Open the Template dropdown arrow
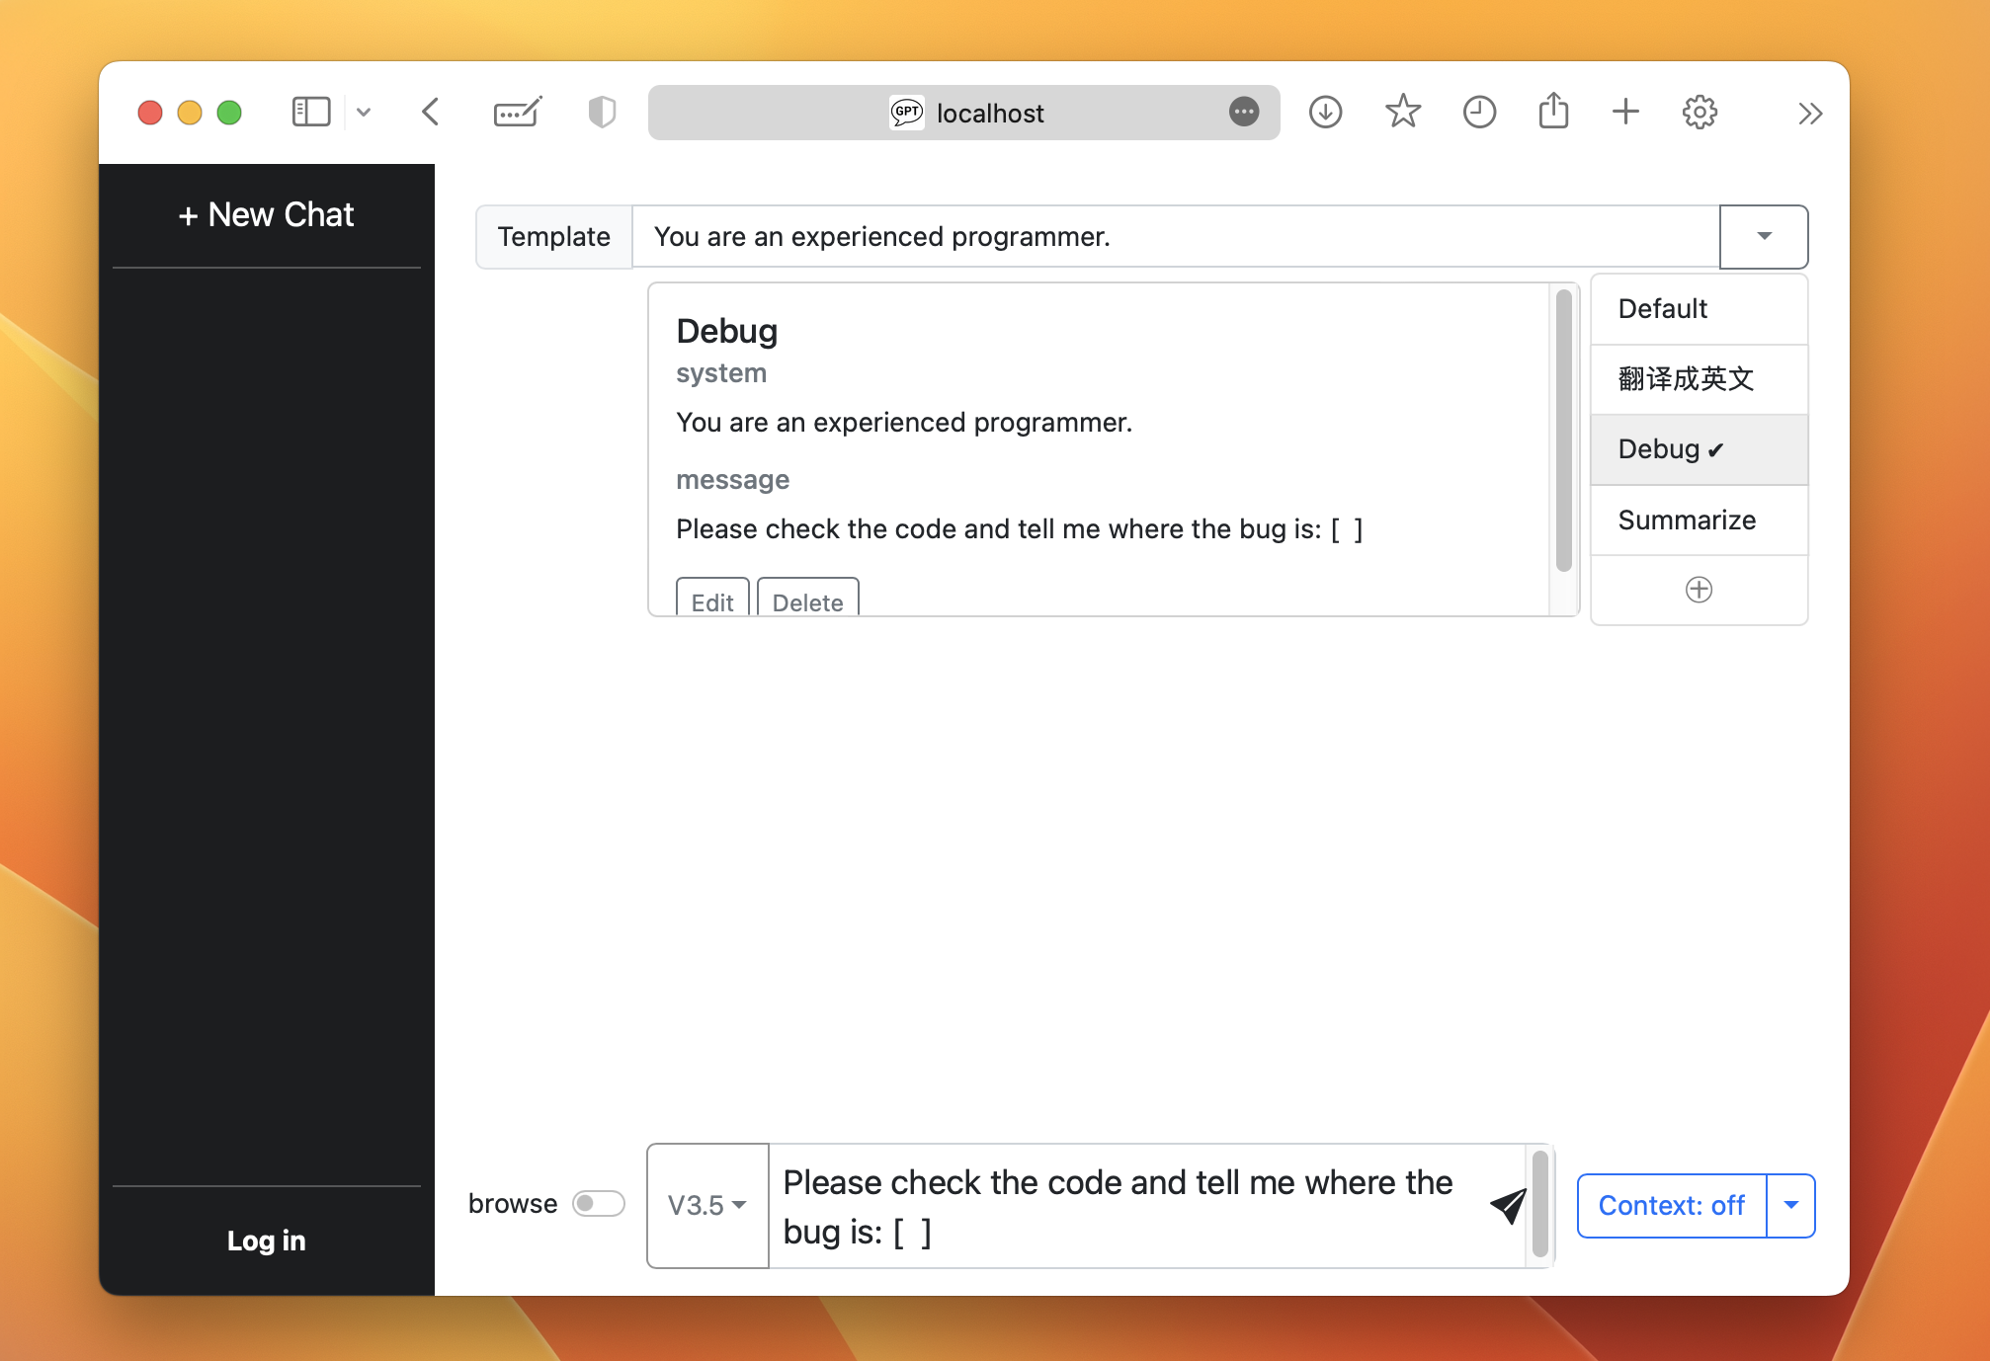1990x1361 pixels. coord(1763,236)
